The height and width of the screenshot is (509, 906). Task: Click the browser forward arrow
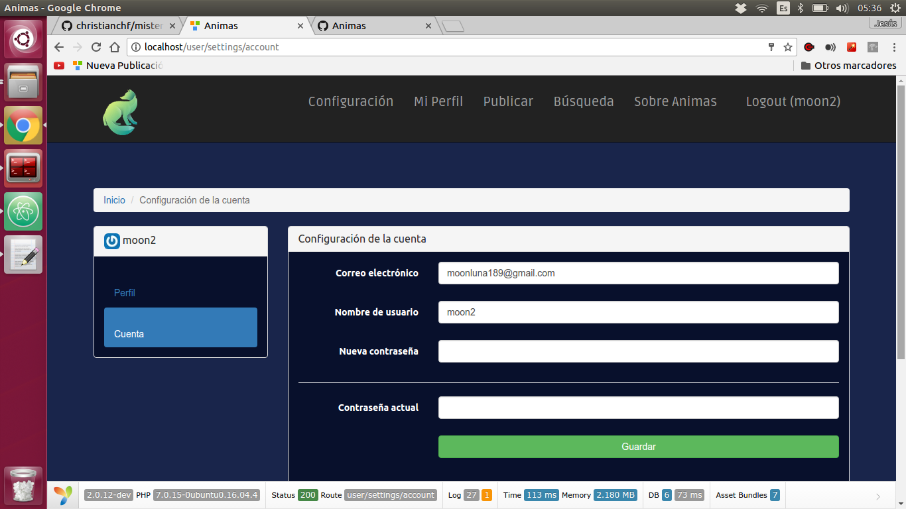(x=78, y=47)
